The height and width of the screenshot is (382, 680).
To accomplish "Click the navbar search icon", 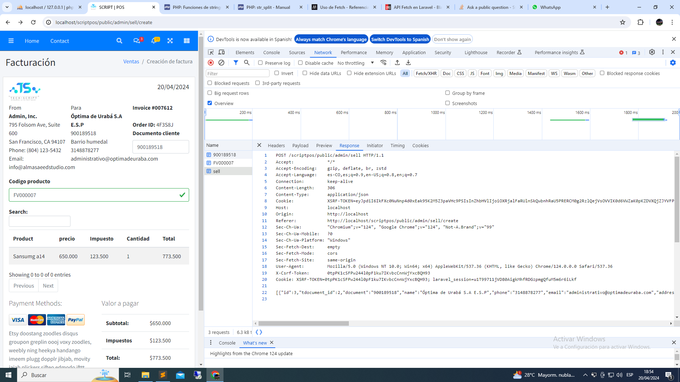I will tap(119, 41).
